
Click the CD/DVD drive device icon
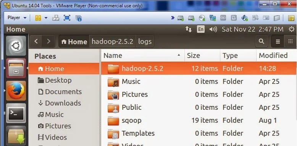[202, 18]
